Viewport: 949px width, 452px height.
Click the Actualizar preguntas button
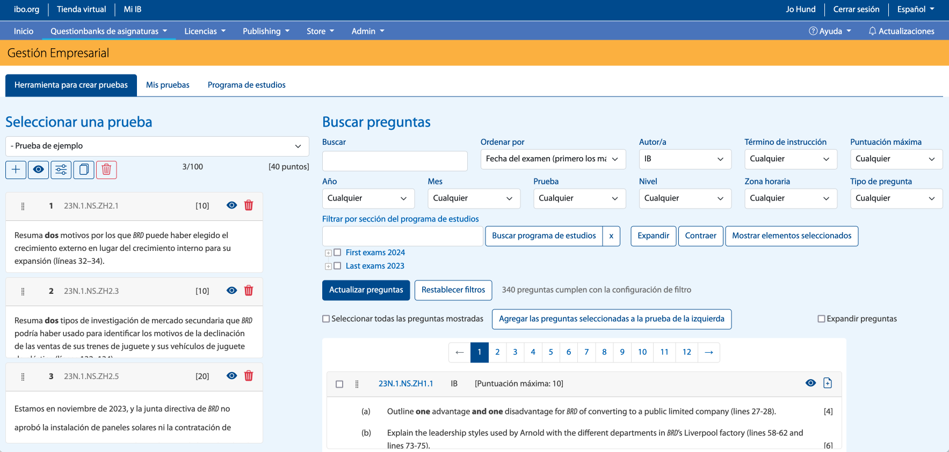[366, 290]
